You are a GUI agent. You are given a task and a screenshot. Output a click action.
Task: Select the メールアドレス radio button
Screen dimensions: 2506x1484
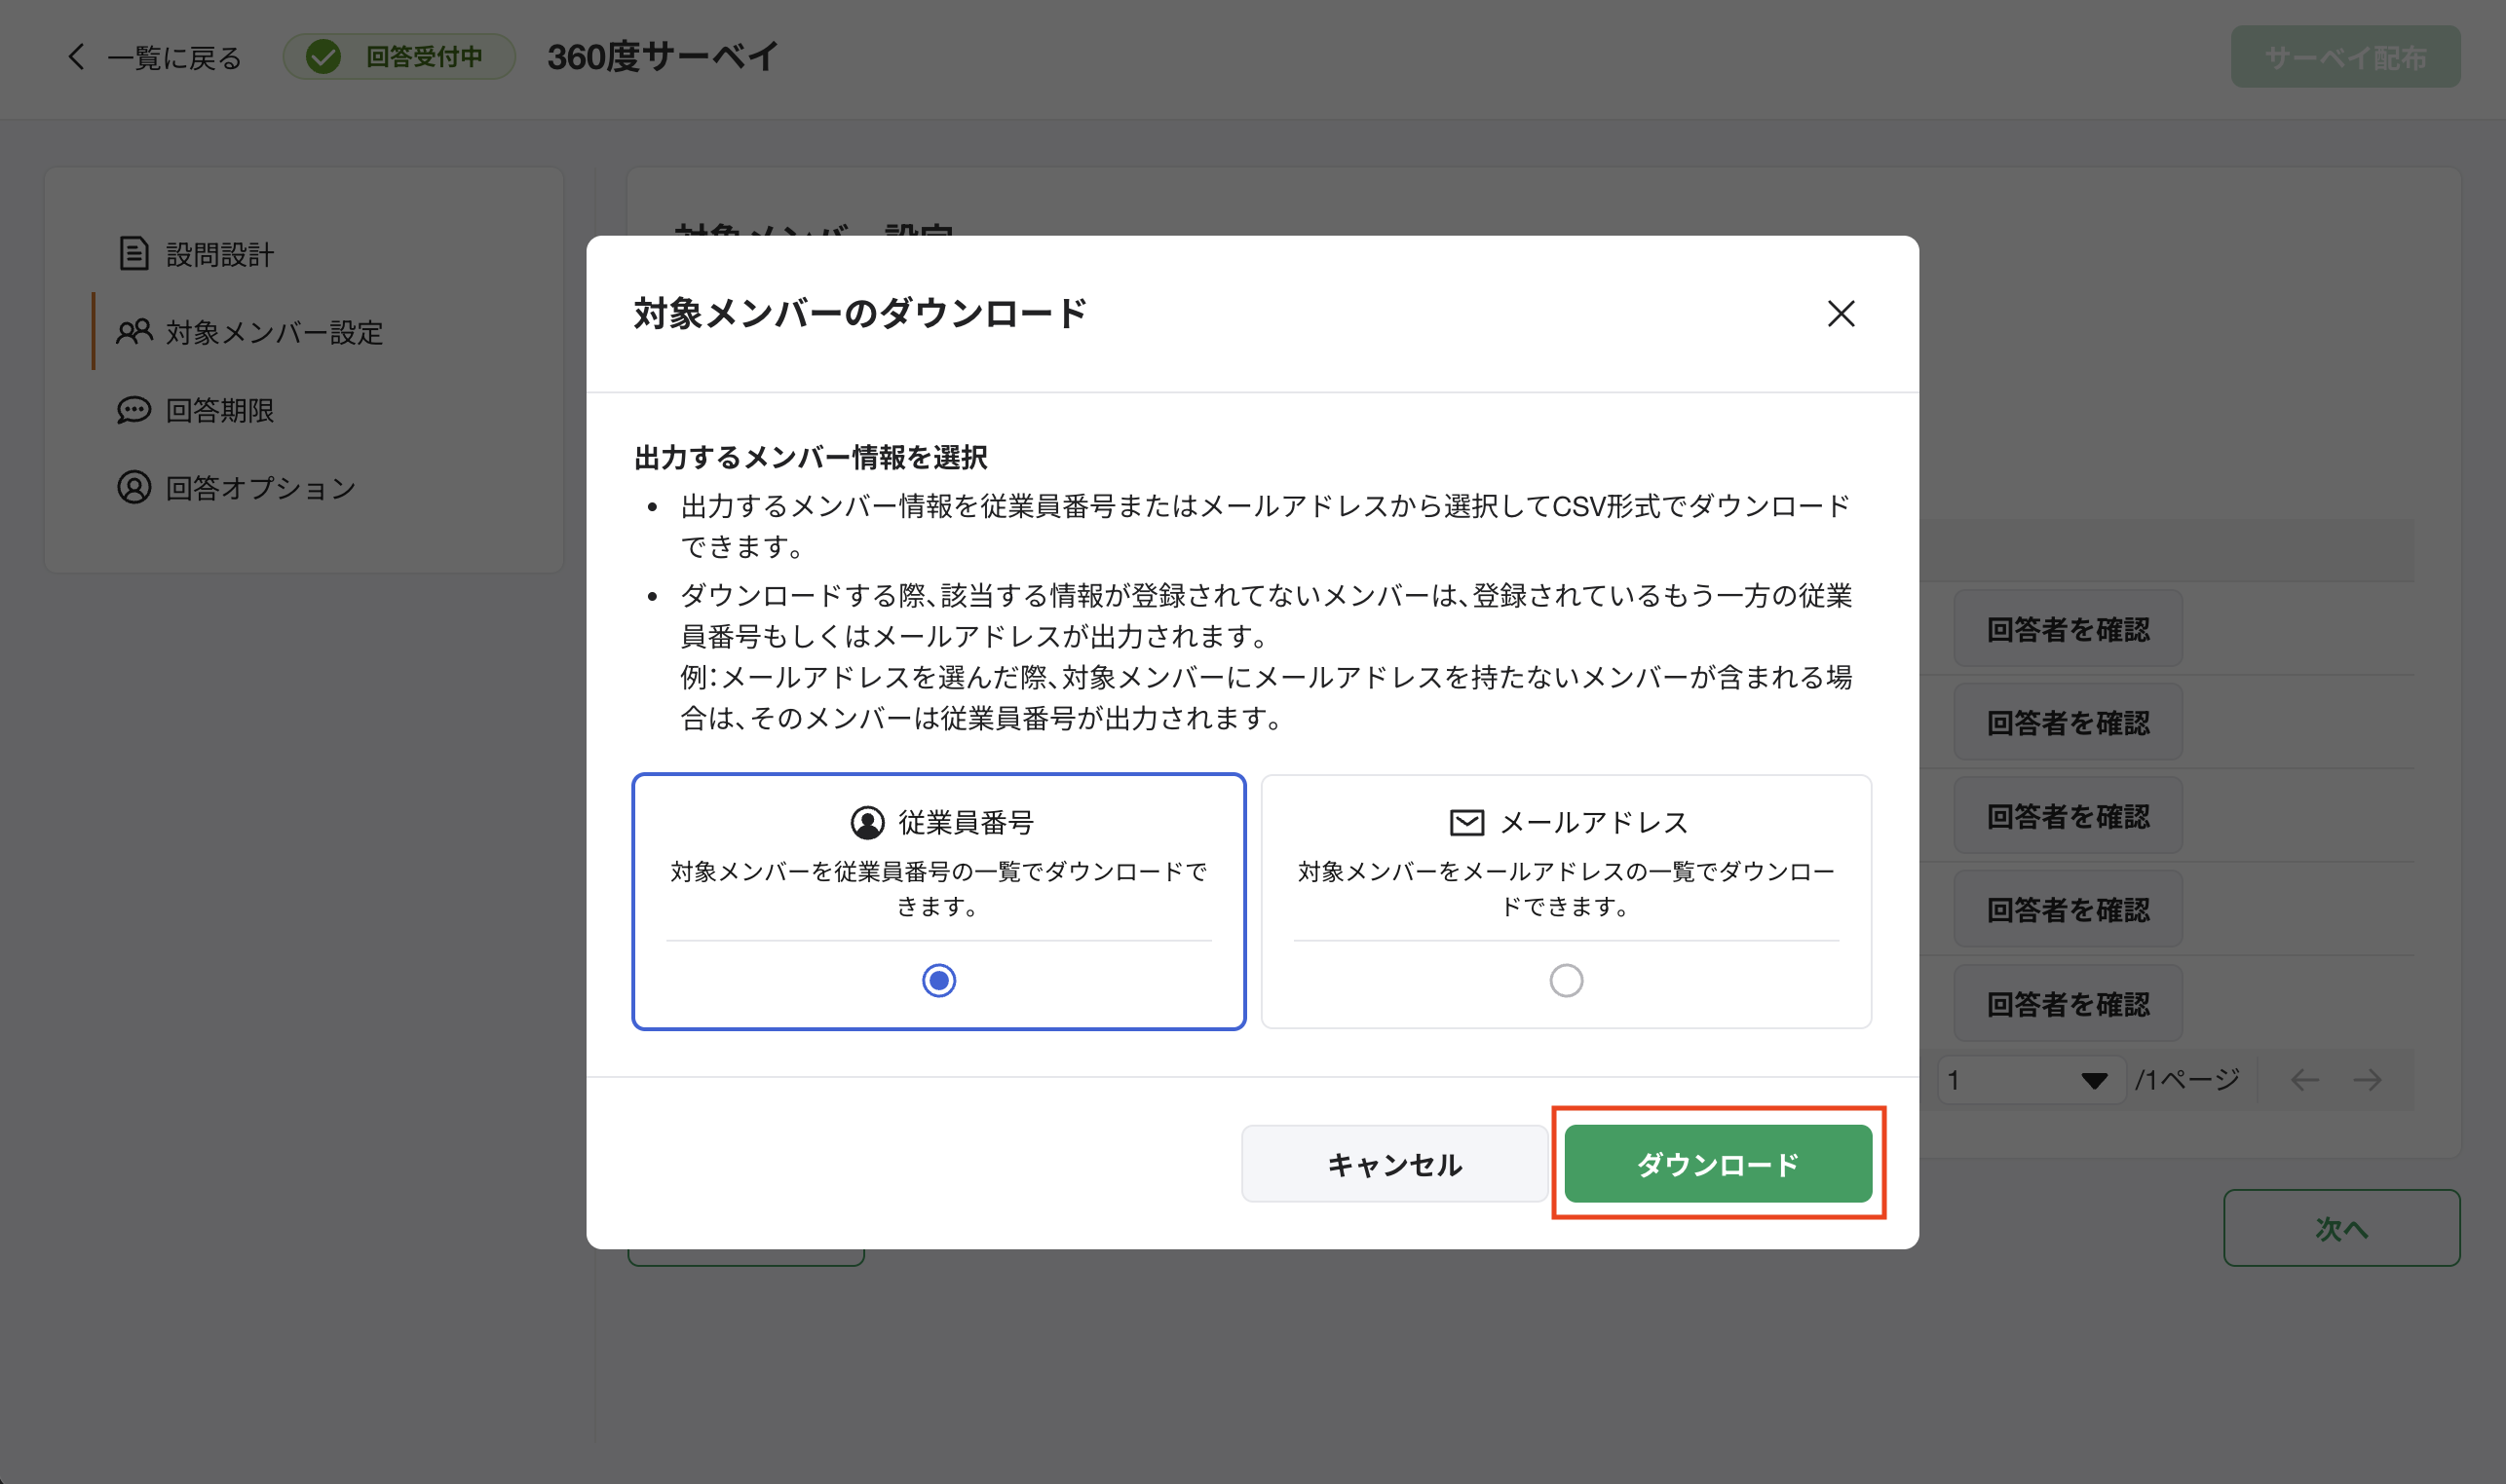[1566, 980]
